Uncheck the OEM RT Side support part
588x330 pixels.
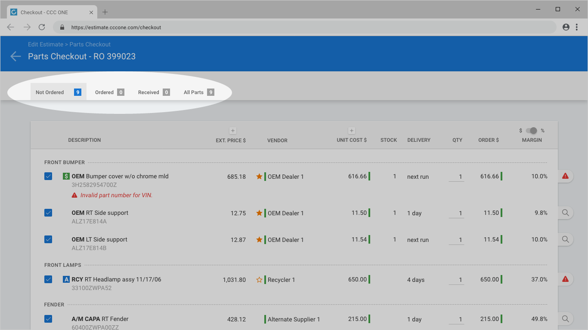pos(48,213)
